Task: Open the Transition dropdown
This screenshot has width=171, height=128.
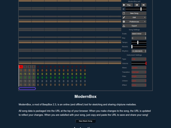Action: 139,72
